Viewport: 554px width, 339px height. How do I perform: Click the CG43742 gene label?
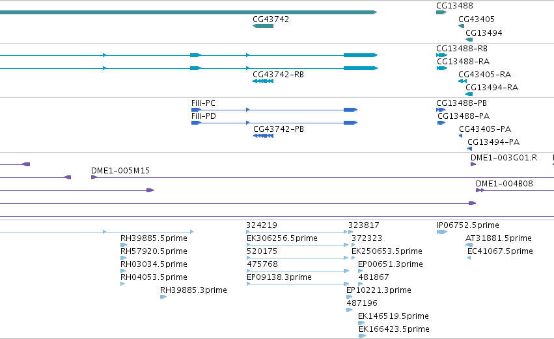click(x=271, y=19)
